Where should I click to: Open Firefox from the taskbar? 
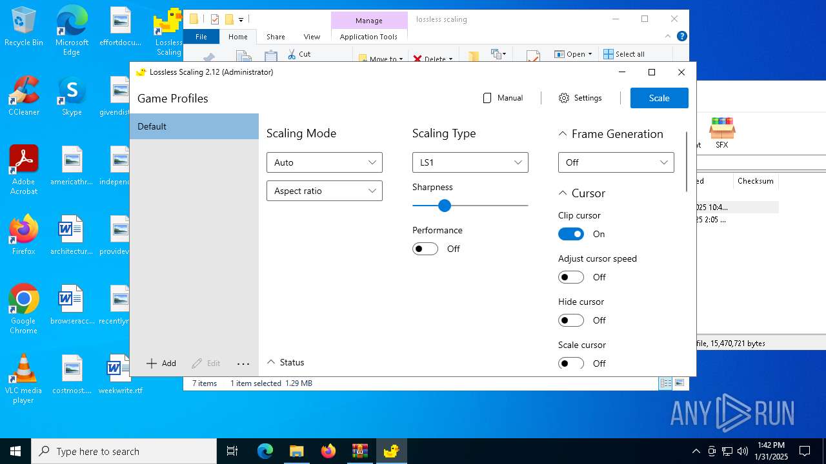[x=328, y=451]
